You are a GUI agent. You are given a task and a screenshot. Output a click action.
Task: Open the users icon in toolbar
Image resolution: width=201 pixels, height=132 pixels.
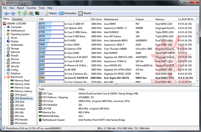(31, 13)
